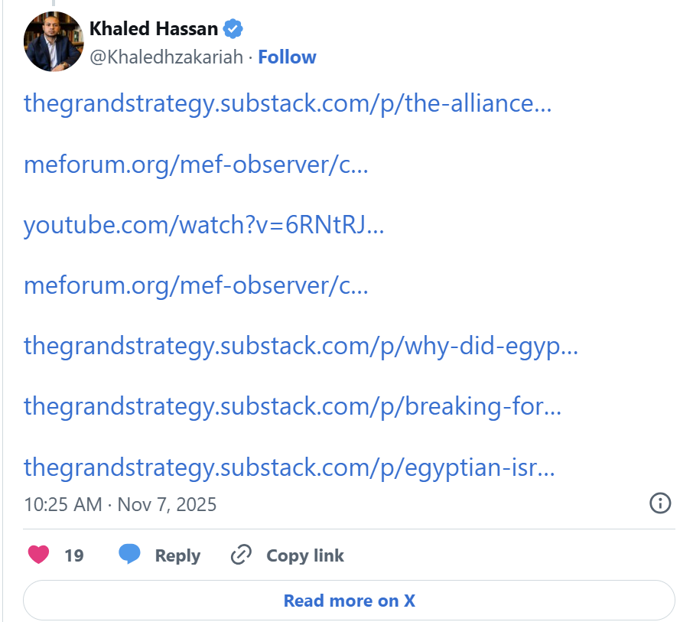Open the first meforum.org mef-observer link
This screenshot has width=693, height=622.
196,164
